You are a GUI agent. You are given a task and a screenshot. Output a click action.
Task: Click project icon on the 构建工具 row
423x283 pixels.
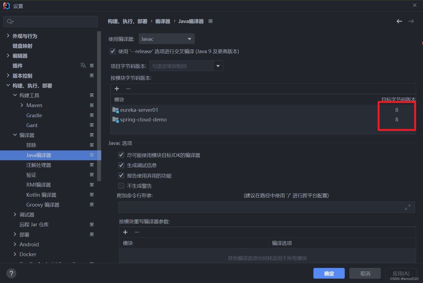[x=92, y=95]
